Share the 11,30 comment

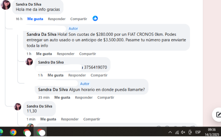click(x=92, y=119)
